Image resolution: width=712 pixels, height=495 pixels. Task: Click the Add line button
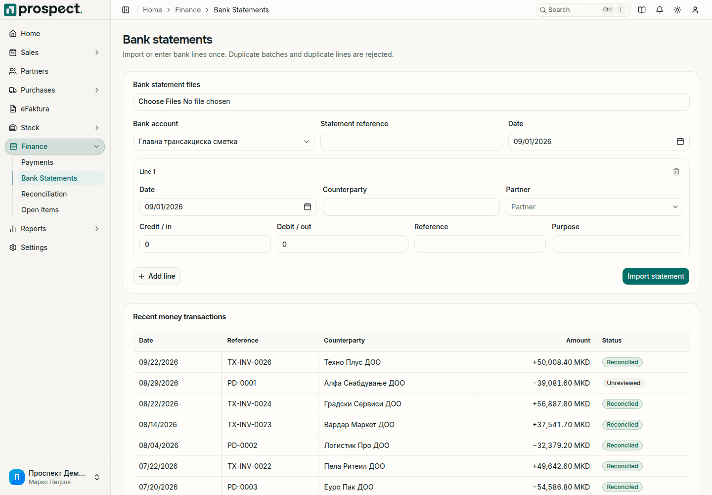click(157, 276)
